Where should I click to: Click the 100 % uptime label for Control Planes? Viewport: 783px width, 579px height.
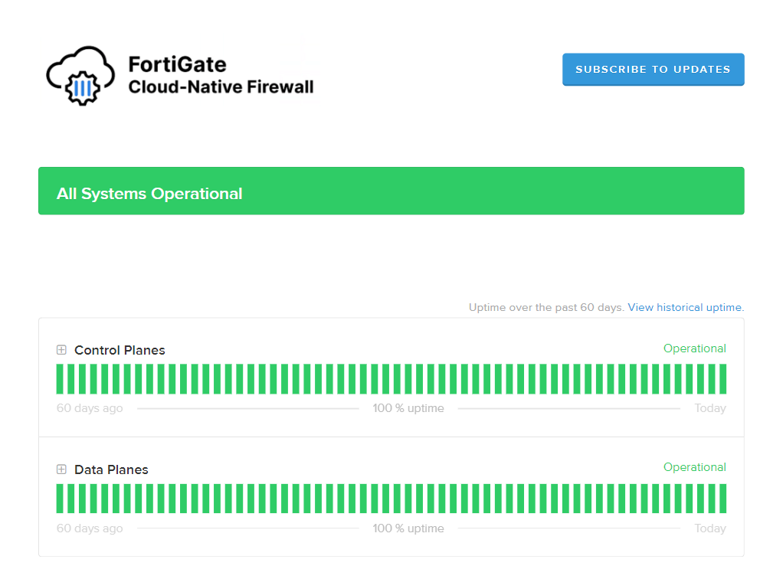point(408,408)
